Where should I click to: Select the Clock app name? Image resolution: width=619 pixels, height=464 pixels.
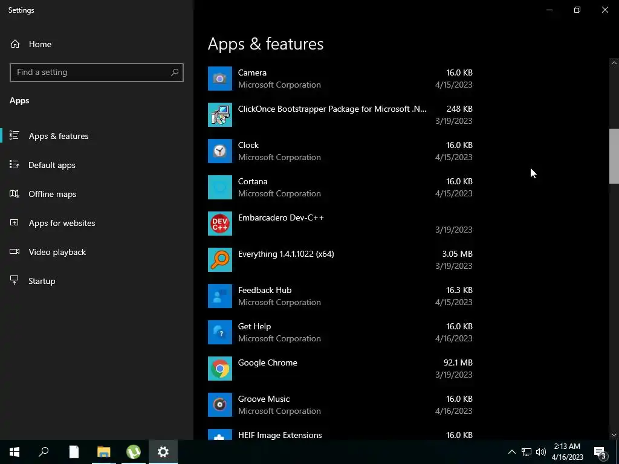tap(248, 145)
